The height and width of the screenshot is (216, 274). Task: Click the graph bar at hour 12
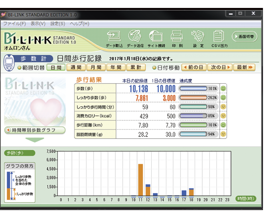click(x=148, y=190)
